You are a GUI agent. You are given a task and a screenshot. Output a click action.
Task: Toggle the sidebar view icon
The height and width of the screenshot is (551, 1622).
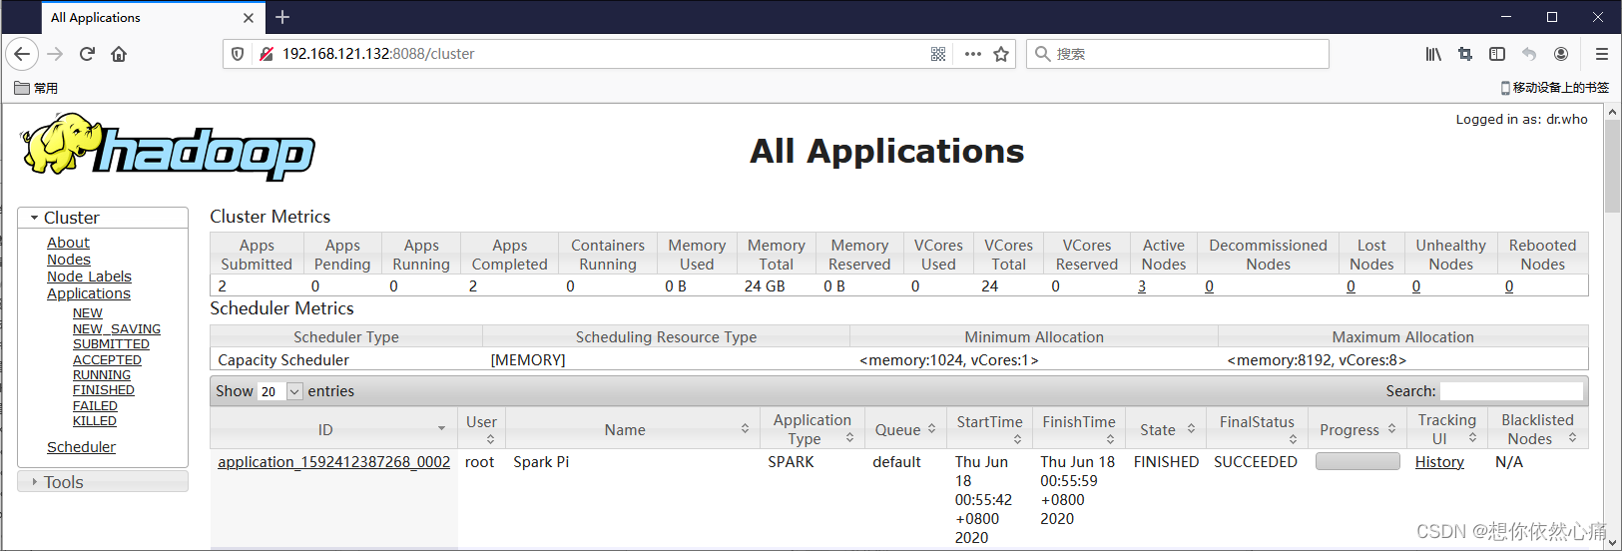tap(1497, 54)
